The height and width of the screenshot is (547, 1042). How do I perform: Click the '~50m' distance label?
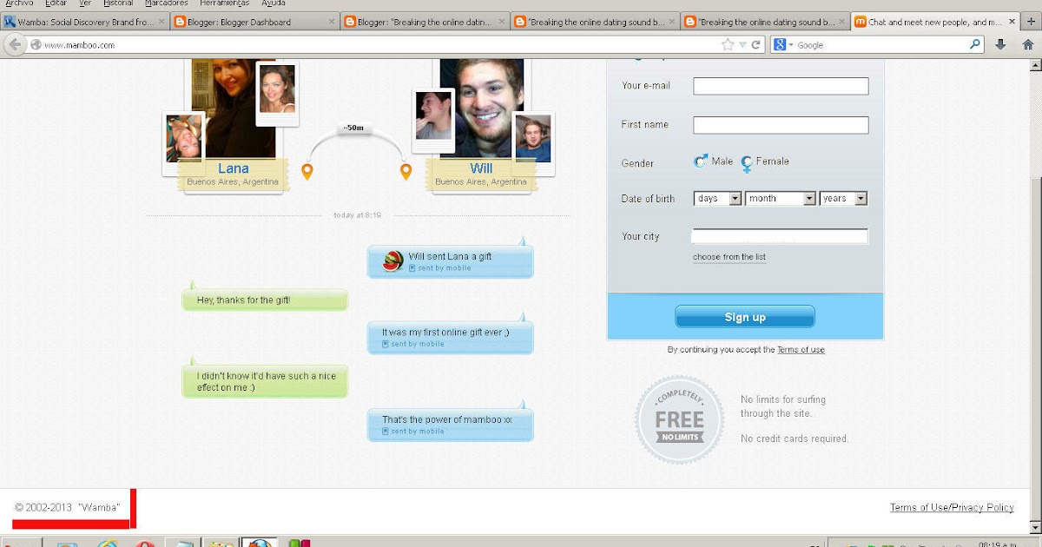[x=353, y=128]
